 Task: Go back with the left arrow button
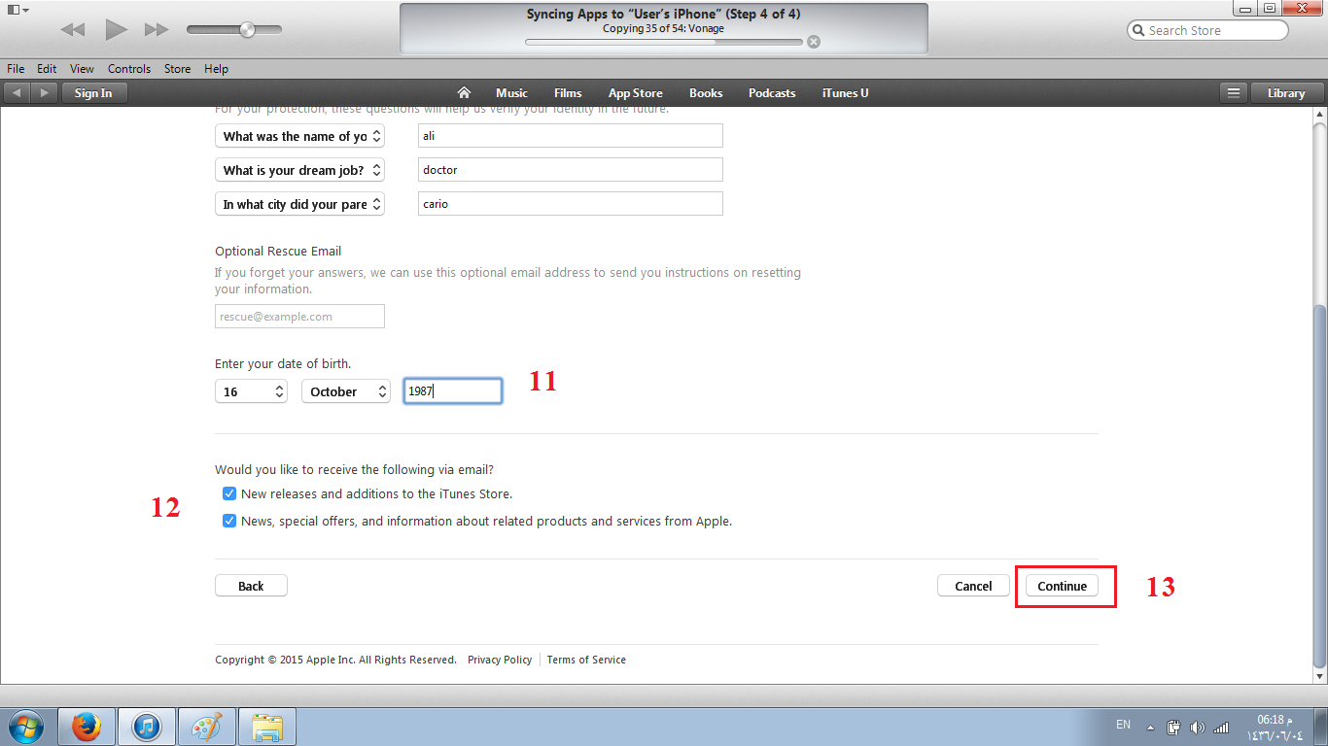coord(17,93)
